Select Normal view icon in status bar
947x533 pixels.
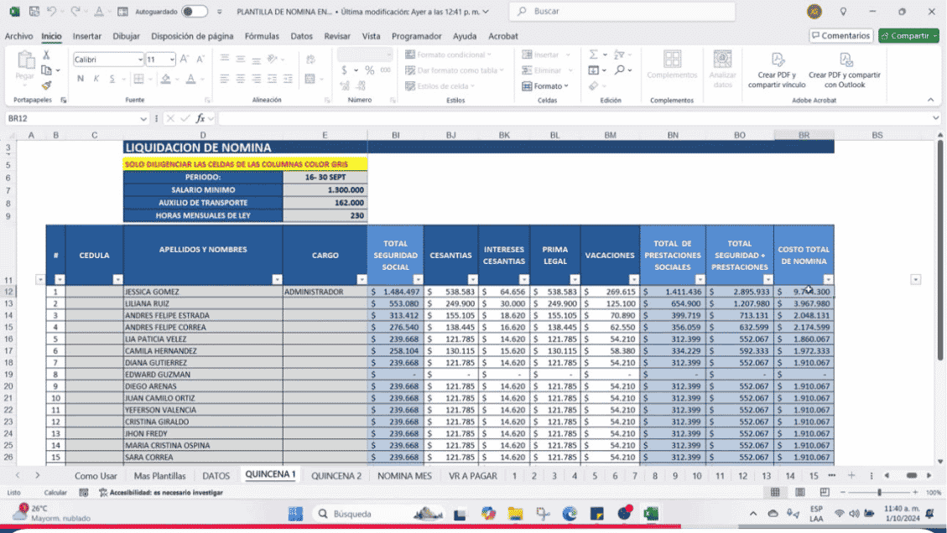(x=775, y=493)
